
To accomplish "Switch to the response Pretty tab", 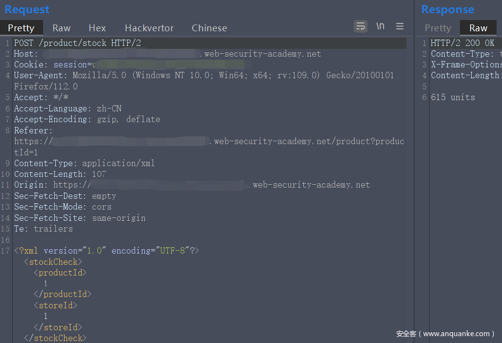I will [x=438, y=28].
